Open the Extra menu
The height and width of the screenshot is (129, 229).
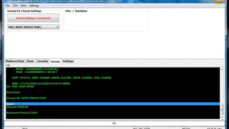point(24,6)
